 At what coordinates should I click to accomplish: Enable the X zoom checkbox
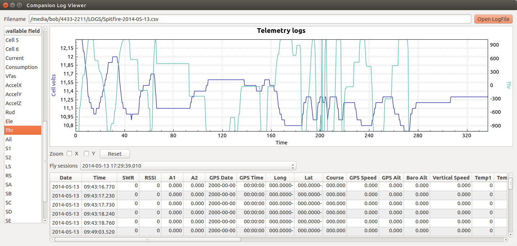[69, 154]
